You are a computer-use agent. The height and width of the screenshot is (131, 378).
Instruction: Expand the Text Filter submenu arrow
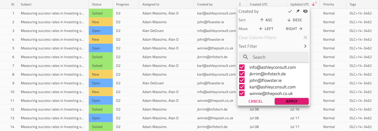[305, 46]
